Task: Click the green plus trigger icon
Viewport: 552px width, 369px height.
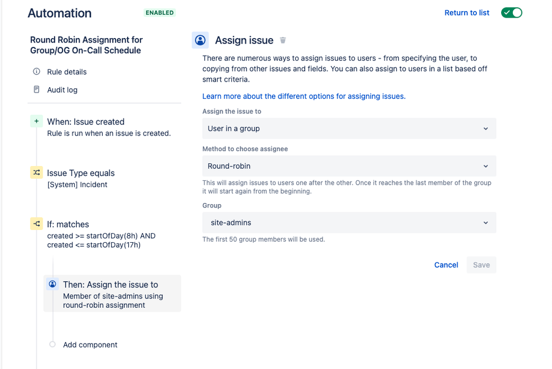Action: 36,121
